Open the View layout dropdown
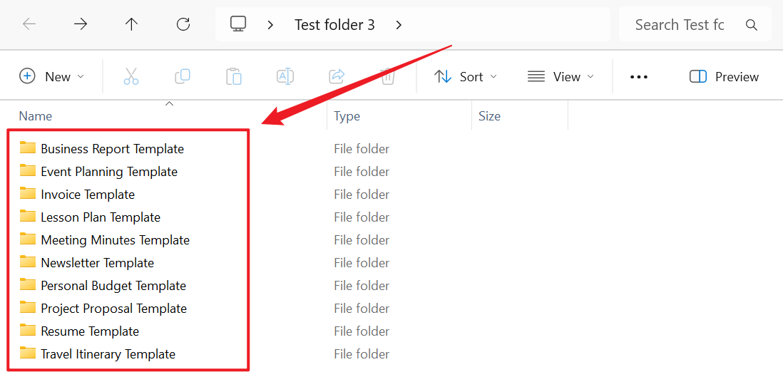 [x=561, y=77]
